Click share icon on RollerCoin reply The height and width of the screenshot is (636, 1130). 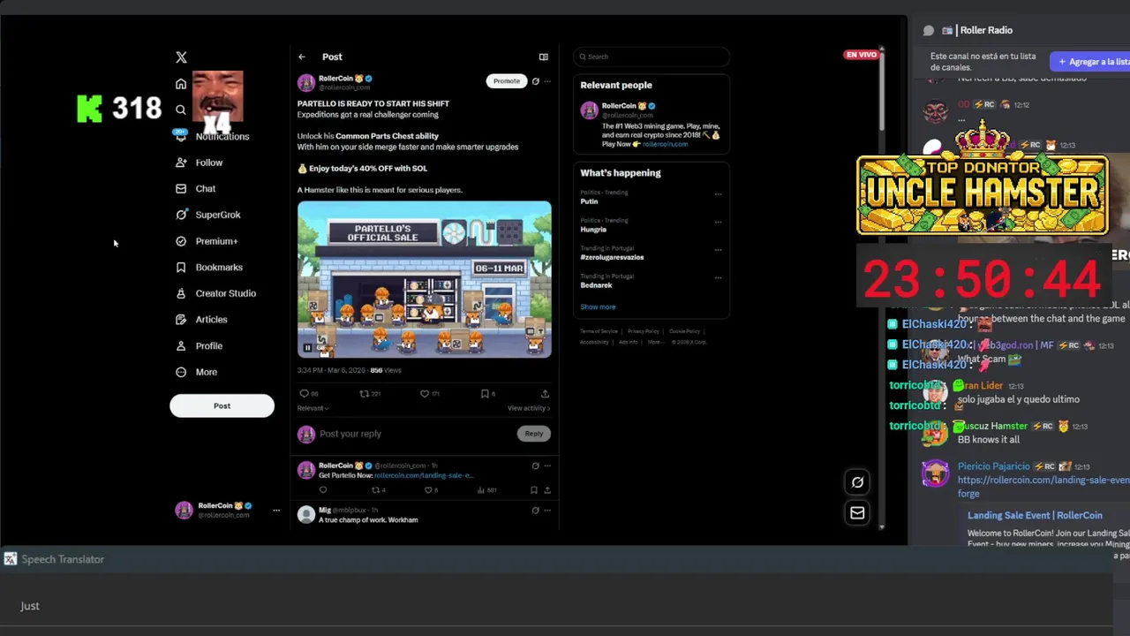click(x=547, y=489)
